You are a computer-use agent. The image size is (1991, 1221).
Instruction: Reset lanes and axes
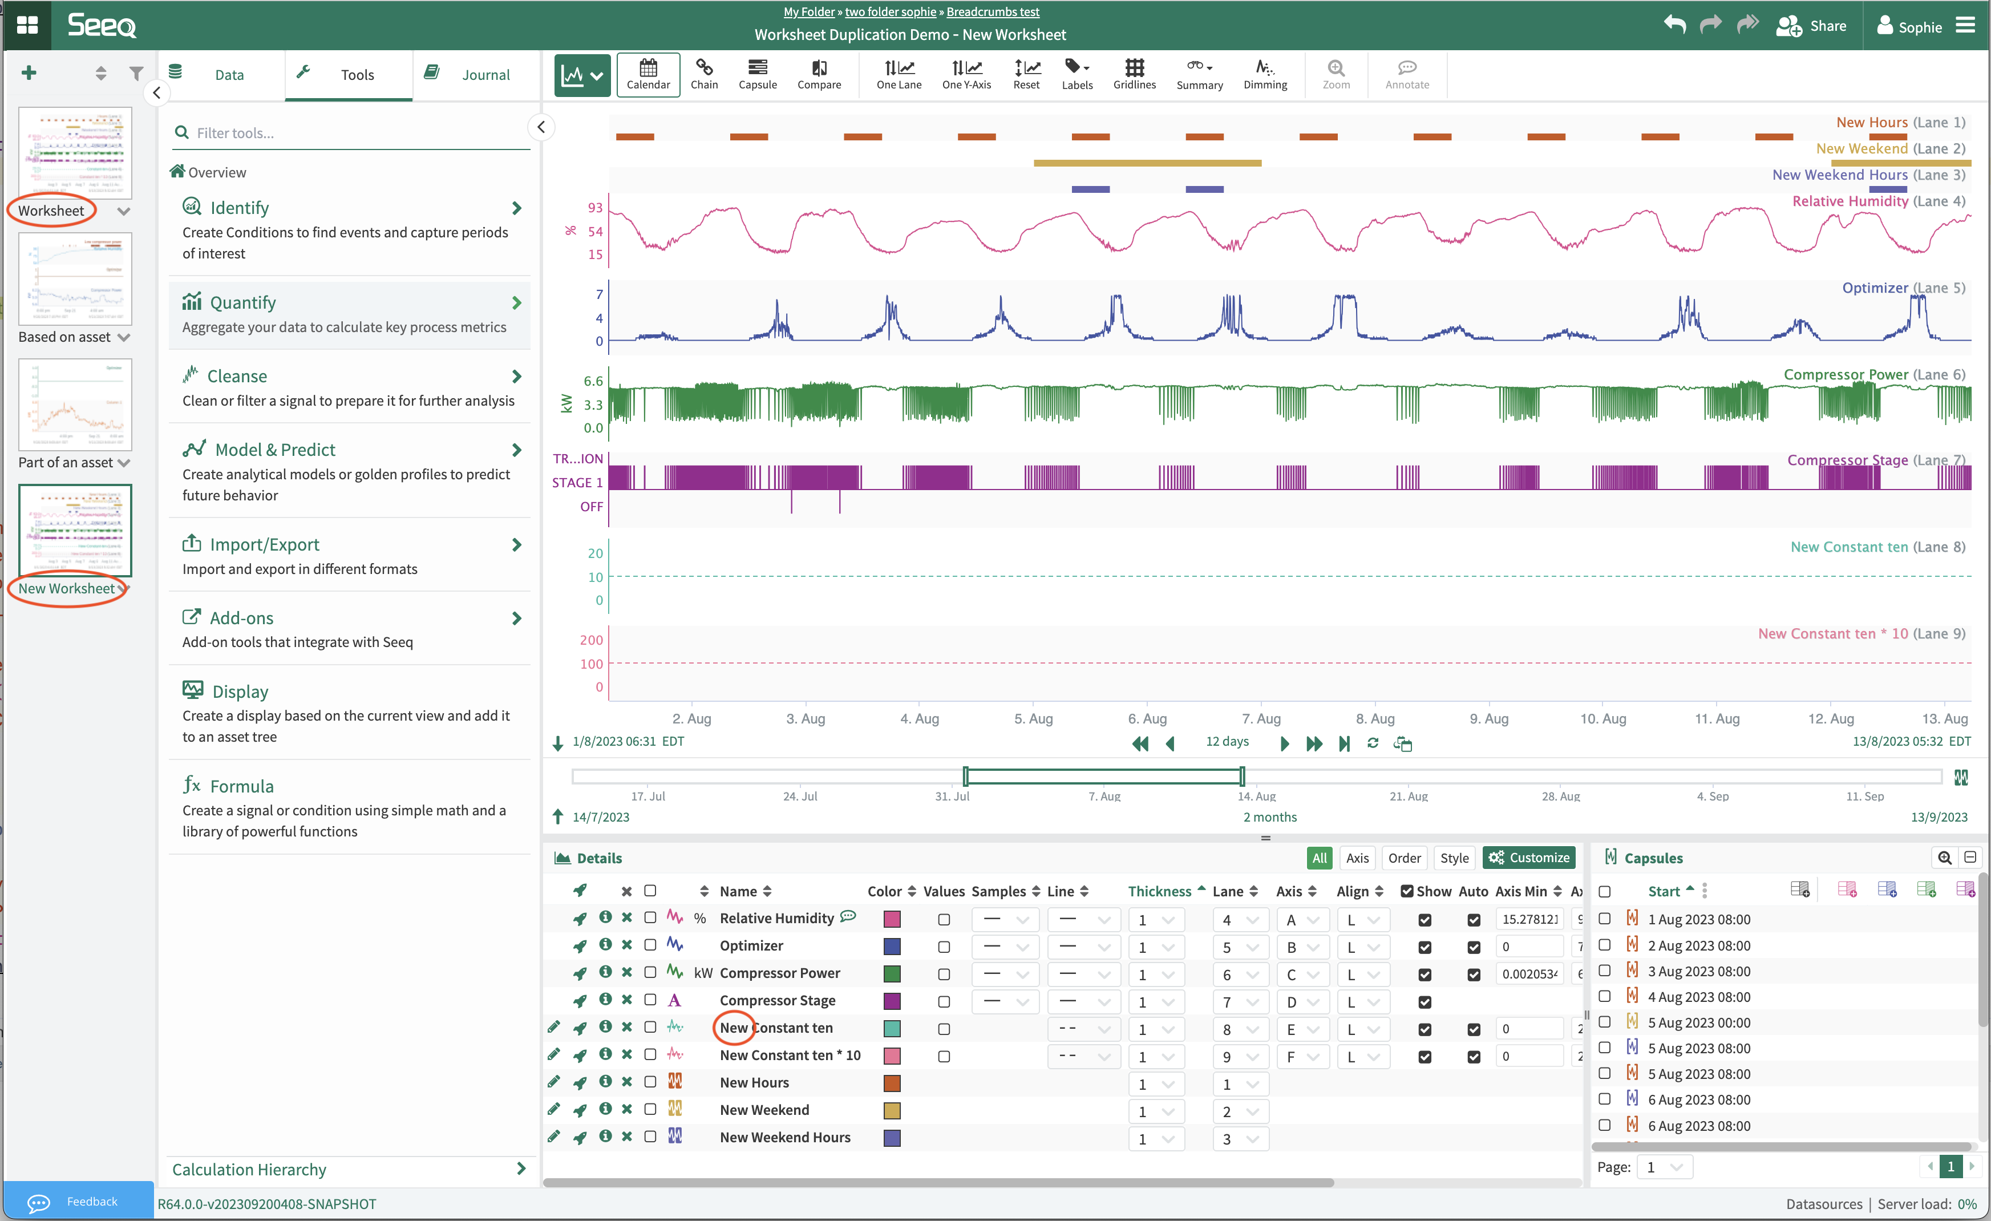(x=1026, y=74)
